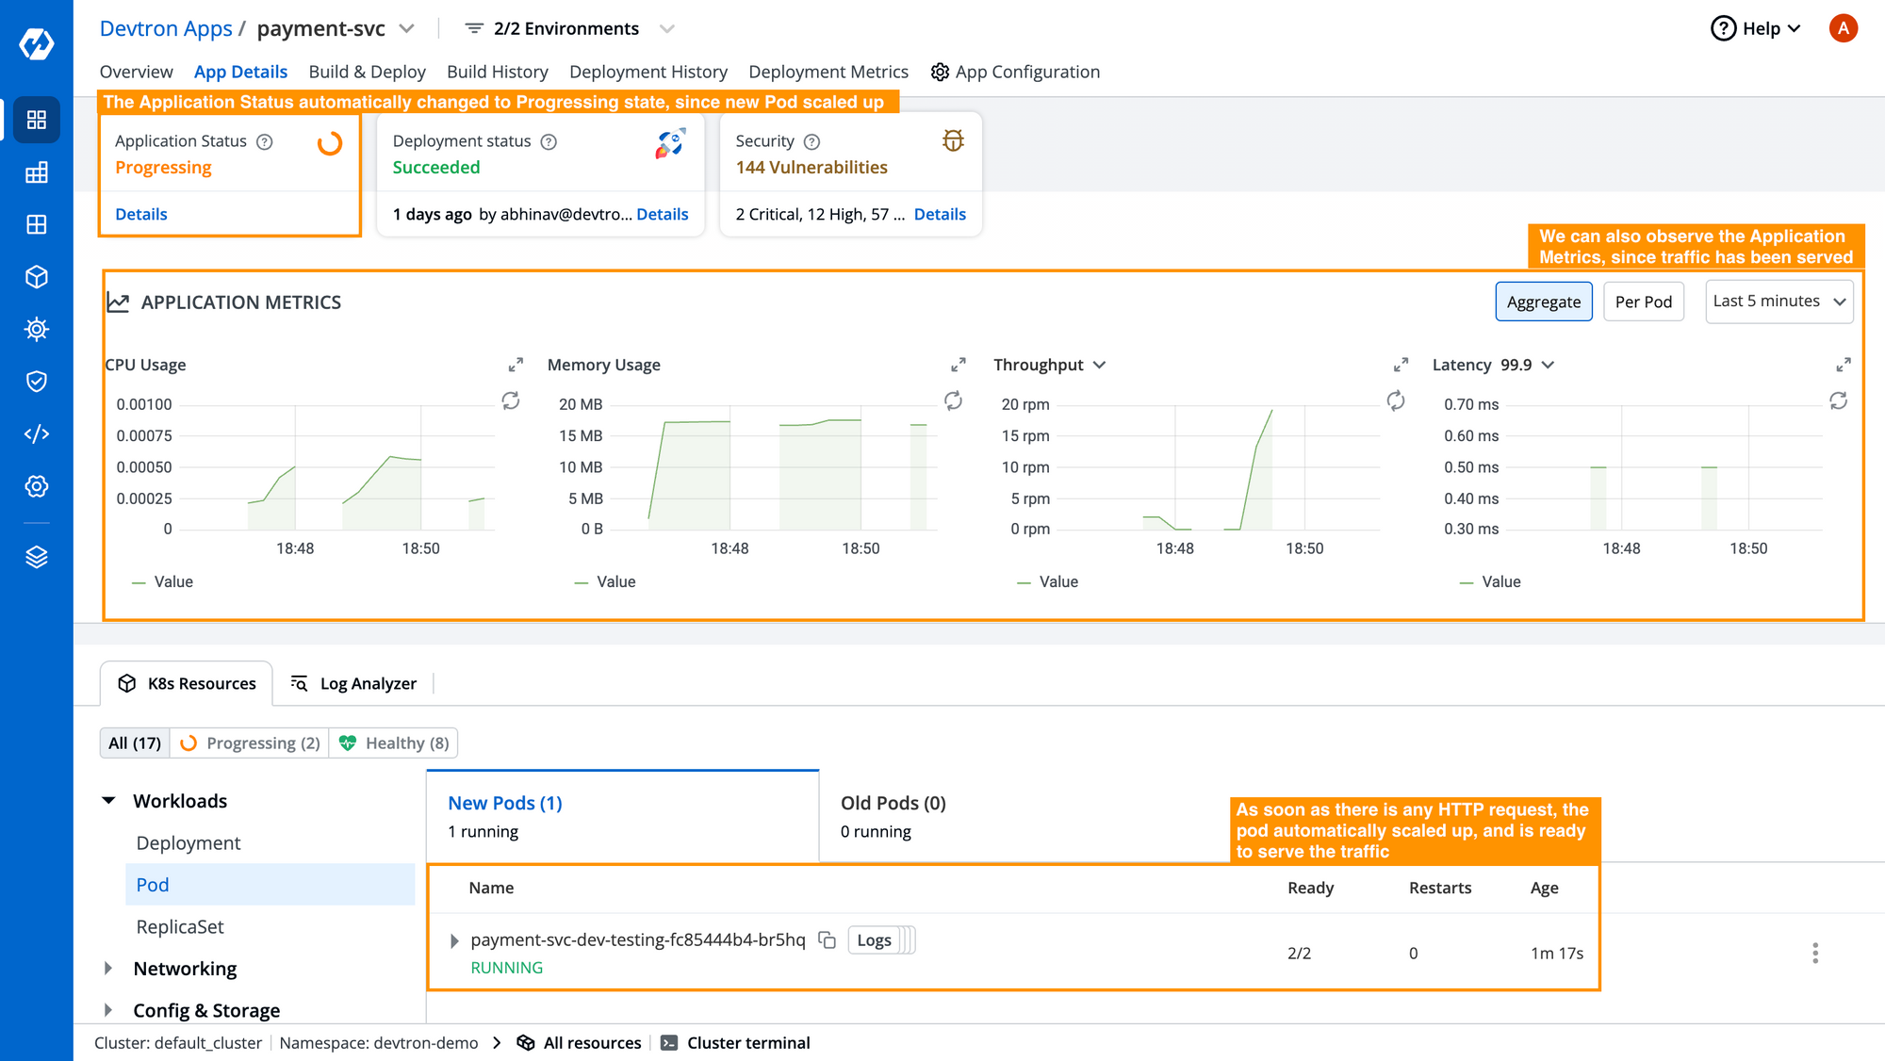Refresh the Throughput chart
Viewport: 1885px width, 1061px height.
click(x=1396, y=400)
